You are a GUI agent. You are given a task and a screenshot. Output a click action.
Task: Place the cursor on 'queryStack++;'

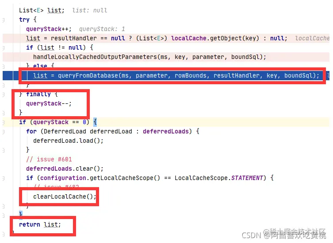point(49,29)
